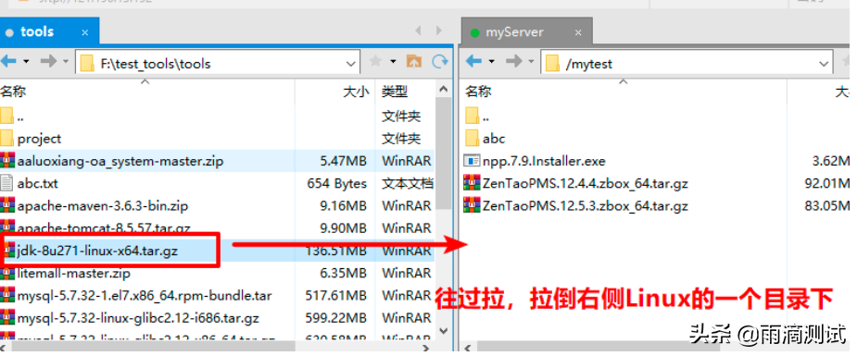
Task: Click the 文本文档 type cell
Action: pyautogui.click(x=407, y=183)
